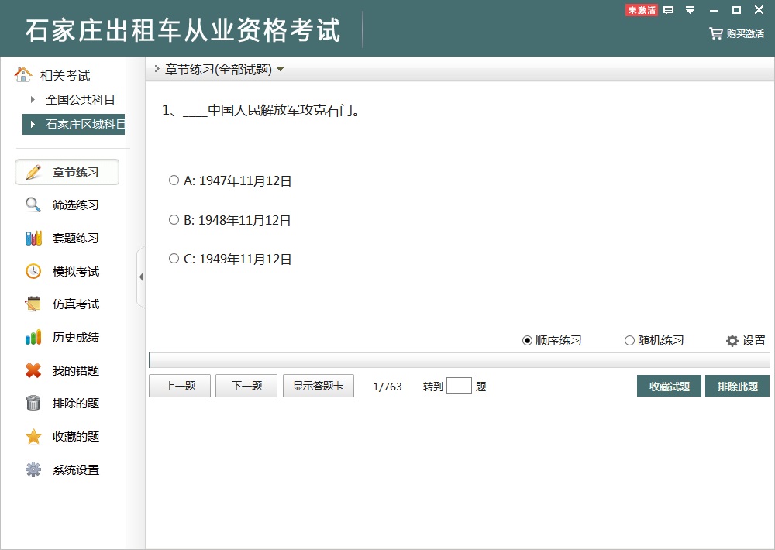Click the pencil icon for 章节练习

33,172
